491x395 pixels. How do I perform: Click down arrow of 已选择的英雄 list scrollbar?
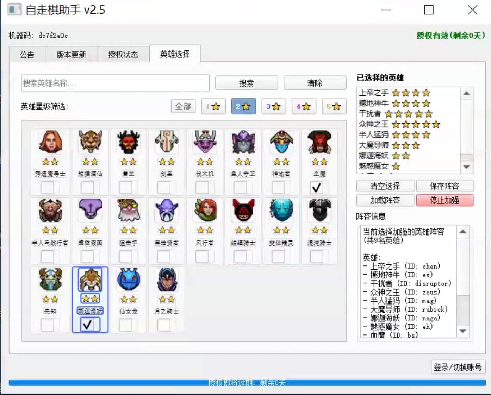pos(467,167)
